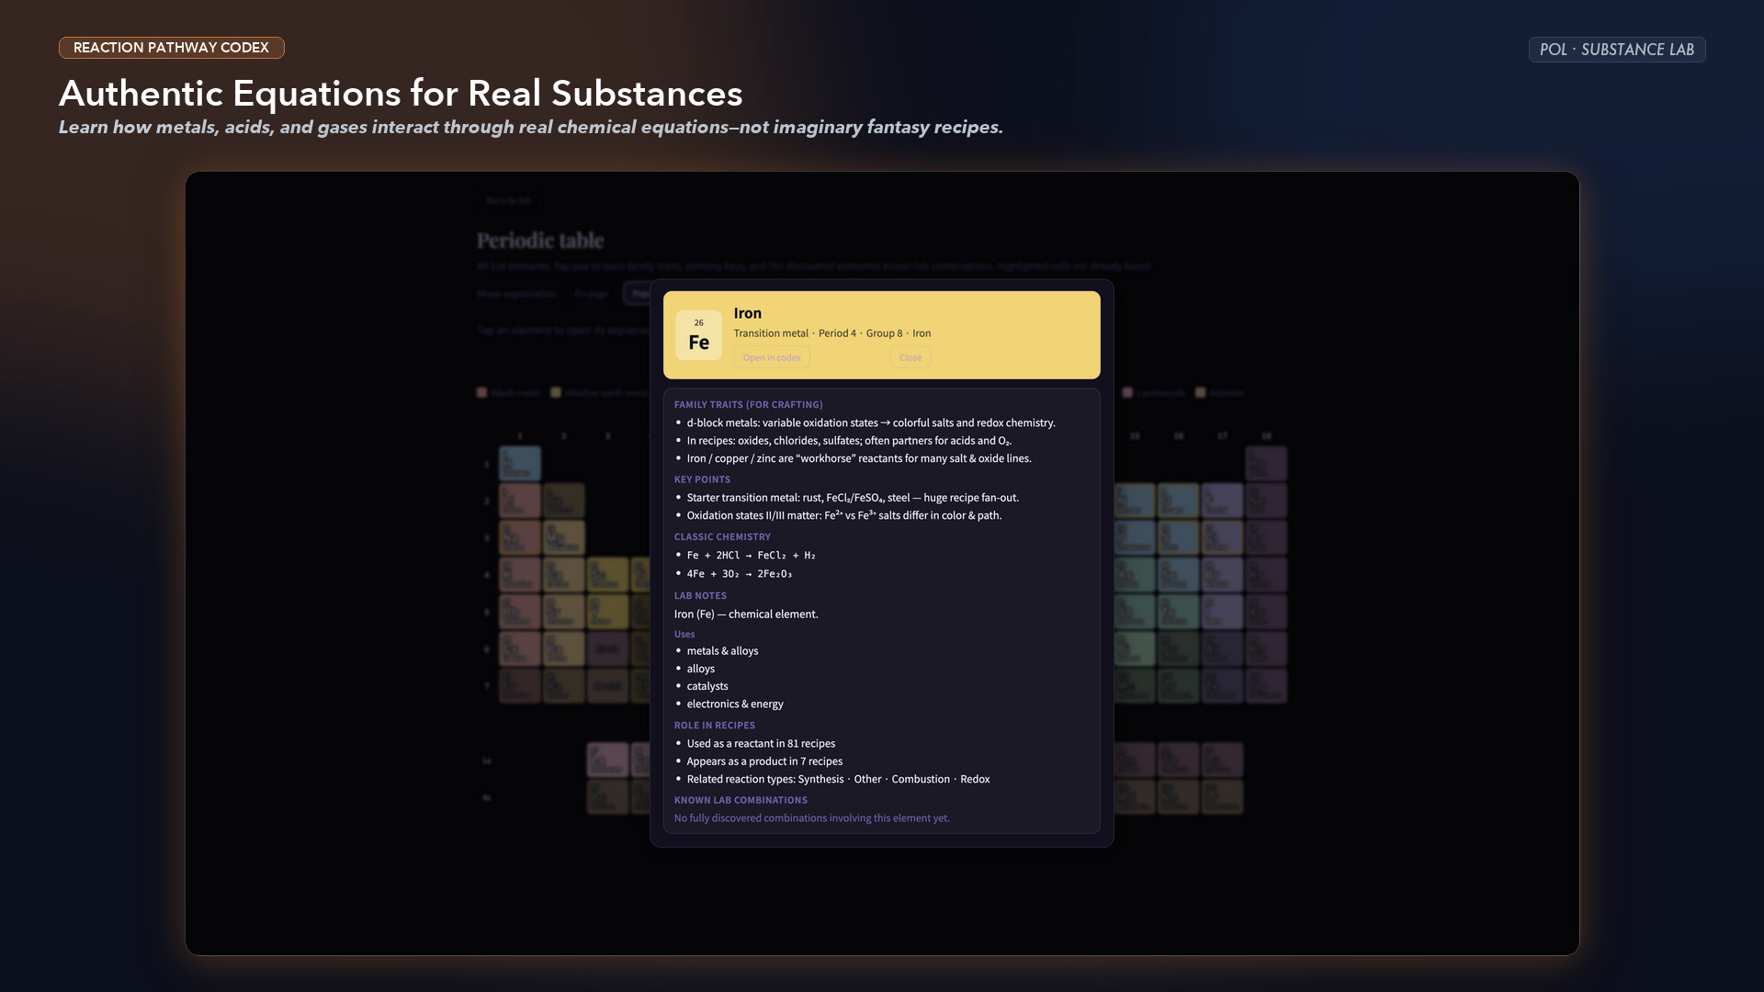Click the Back to lab button behind the dialog
1764x992 pixels.
pyautogui.click(x=508, y=200)
